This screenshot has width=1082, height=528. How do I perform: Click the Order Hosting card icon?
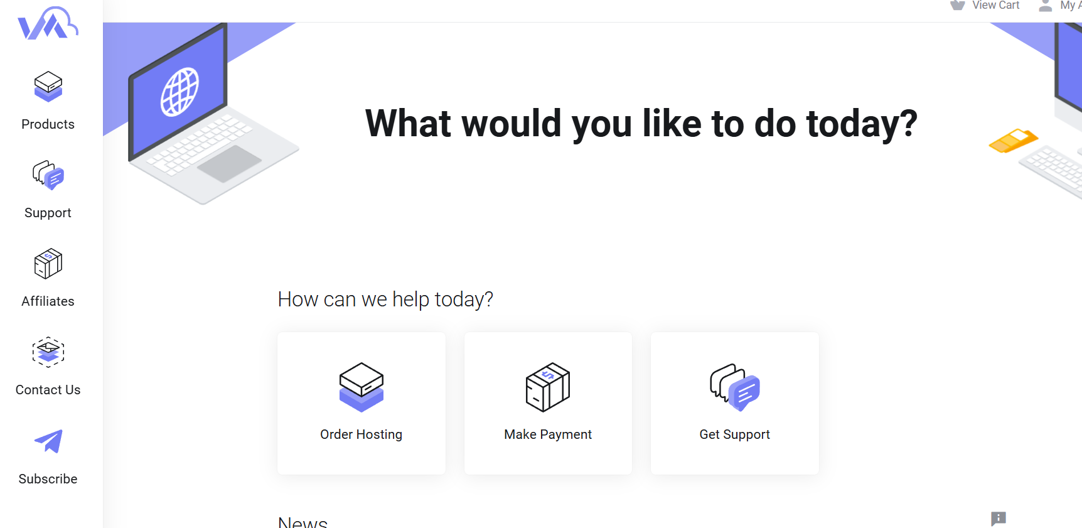[362, 387]
